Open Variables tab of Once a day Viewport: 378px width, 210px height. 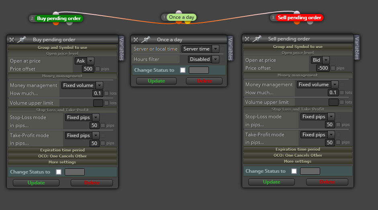[230, 49]
